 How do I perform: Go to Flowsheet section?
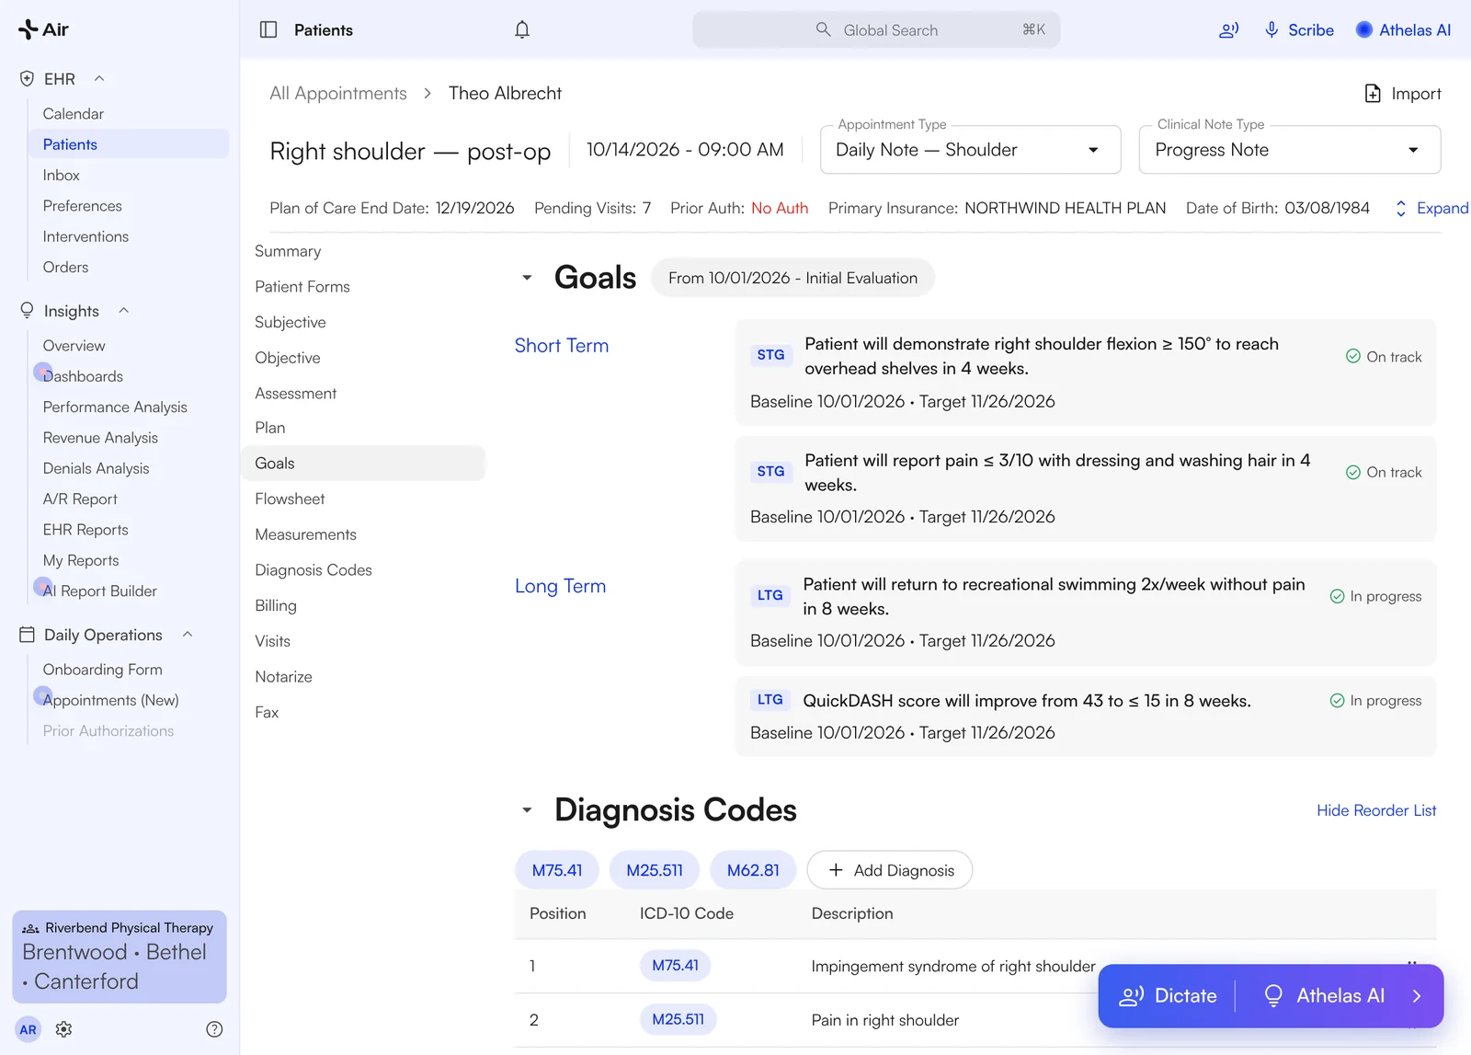(290, 499)
